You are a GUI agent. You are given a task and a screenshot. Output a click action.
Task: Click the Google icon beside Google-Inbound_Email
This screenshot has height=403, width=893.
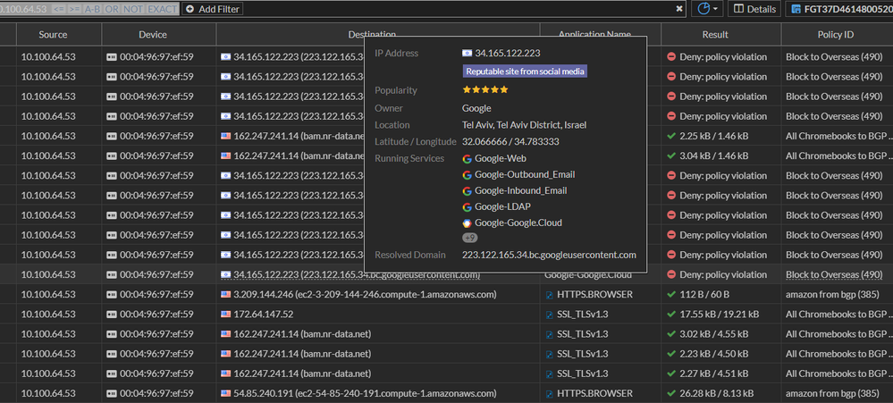click(467, 190)
